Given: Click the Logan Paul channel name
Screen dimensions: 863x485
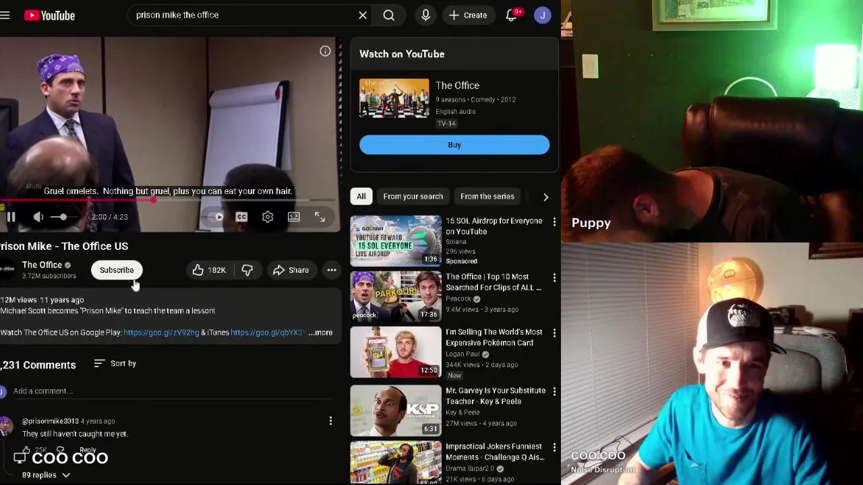Looking at the screenshot, I should click(x=463, y=354).
